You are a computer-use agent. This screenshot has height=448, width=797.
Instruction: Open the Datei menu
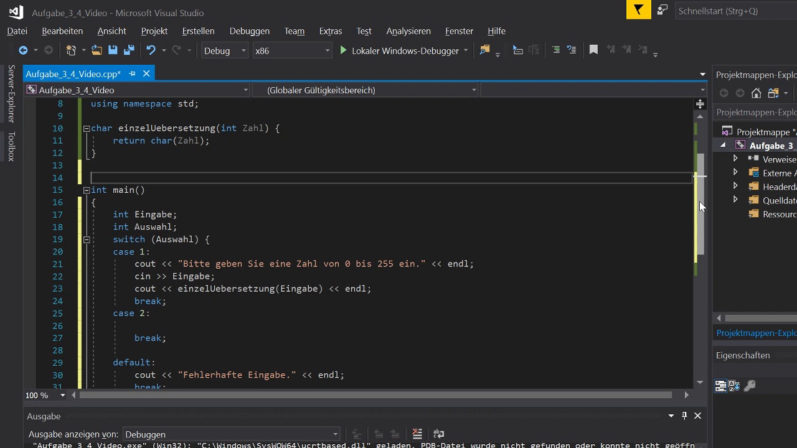point(17,30)
